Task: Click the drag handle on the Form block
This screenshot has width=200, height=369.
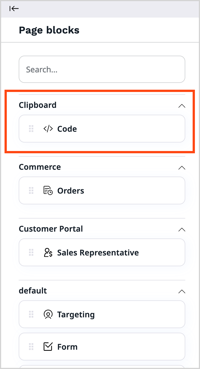Action: tap(31, 347)
